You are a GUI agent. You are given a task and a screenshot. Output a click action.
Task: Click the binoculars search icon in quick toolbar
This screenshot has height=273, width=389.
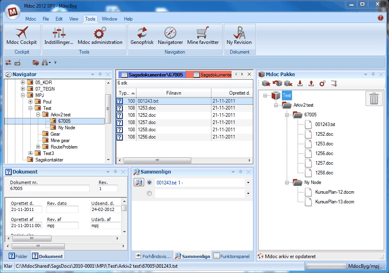[x=45, y=62]
